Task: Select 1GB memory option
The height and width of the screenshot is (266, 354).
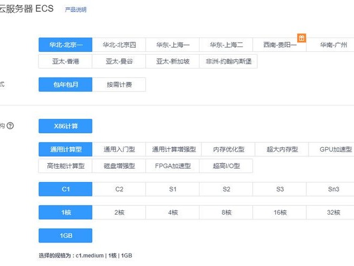Action: [65, 235]
